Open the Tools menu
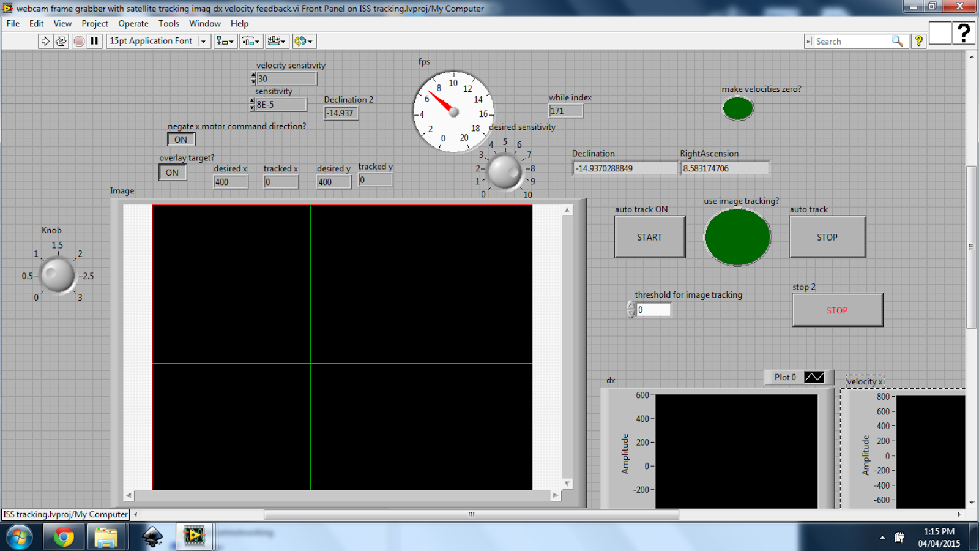The width and height of the screenshot is (979, 551). 169,24
